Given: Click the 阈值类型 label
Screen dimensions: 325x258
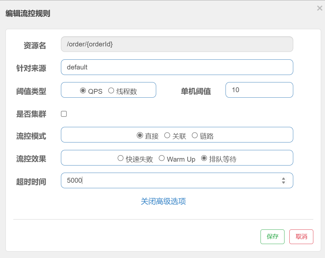Looking at the screenshot, I should (x=31, y=91).
